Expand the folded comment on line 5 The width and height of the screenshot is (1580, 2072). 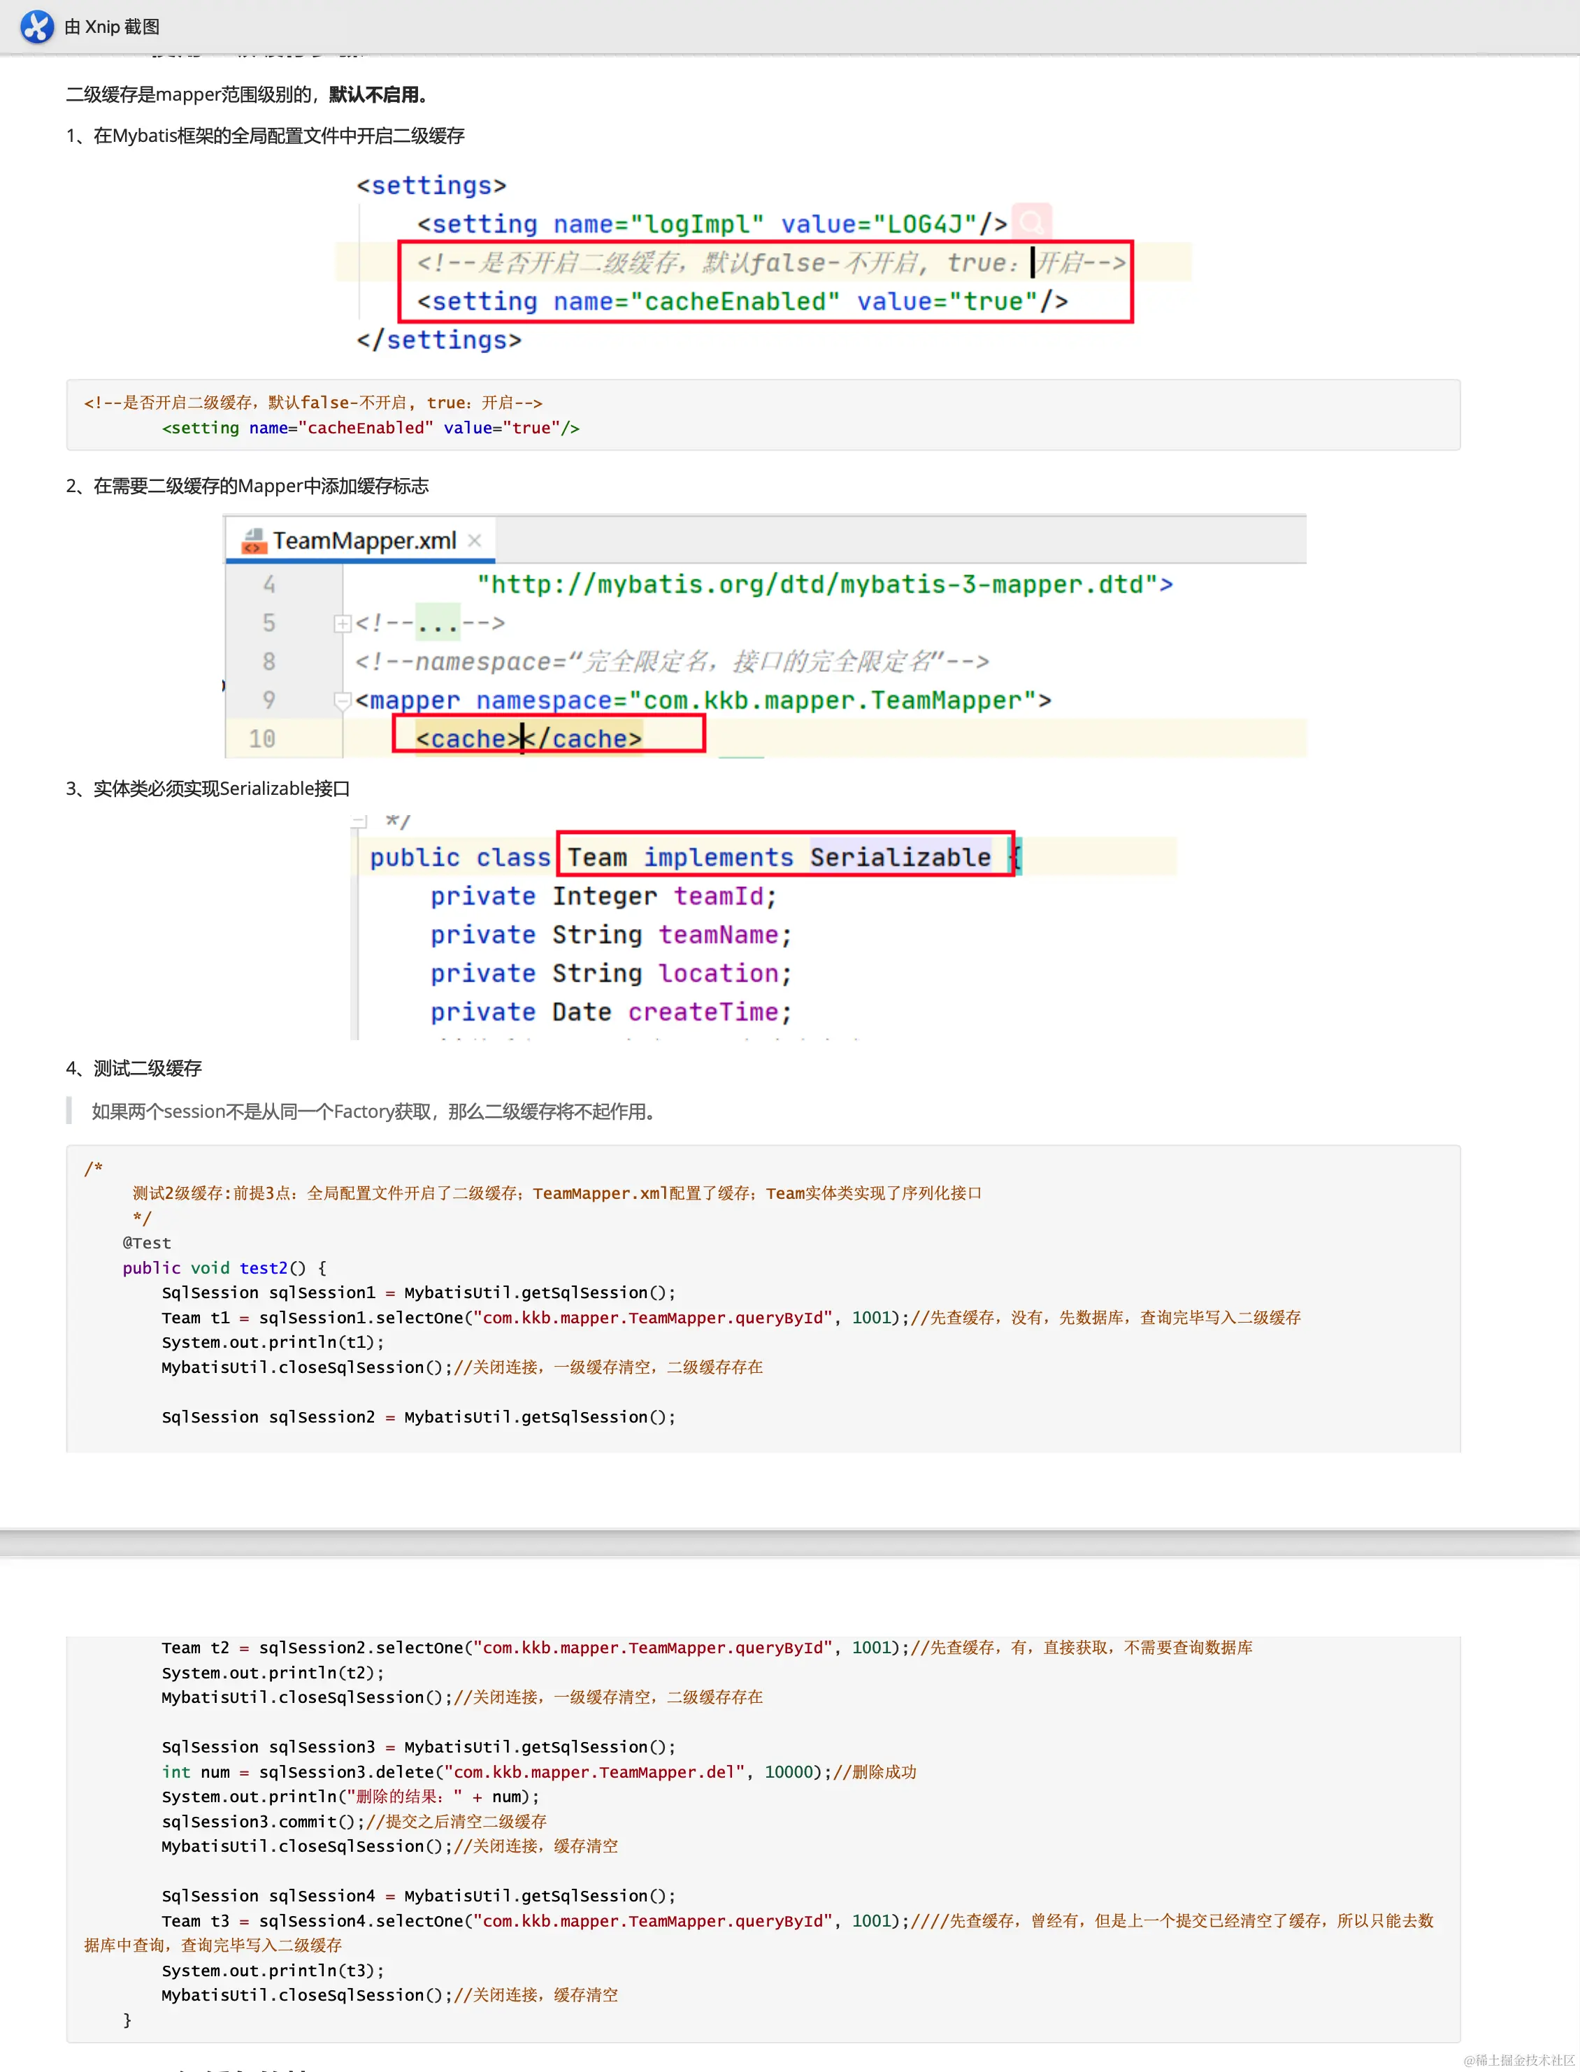343,623
